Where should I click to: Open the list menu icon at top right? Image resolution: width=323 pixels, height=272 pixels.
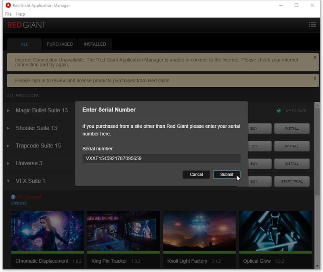(x=312, y=25)
